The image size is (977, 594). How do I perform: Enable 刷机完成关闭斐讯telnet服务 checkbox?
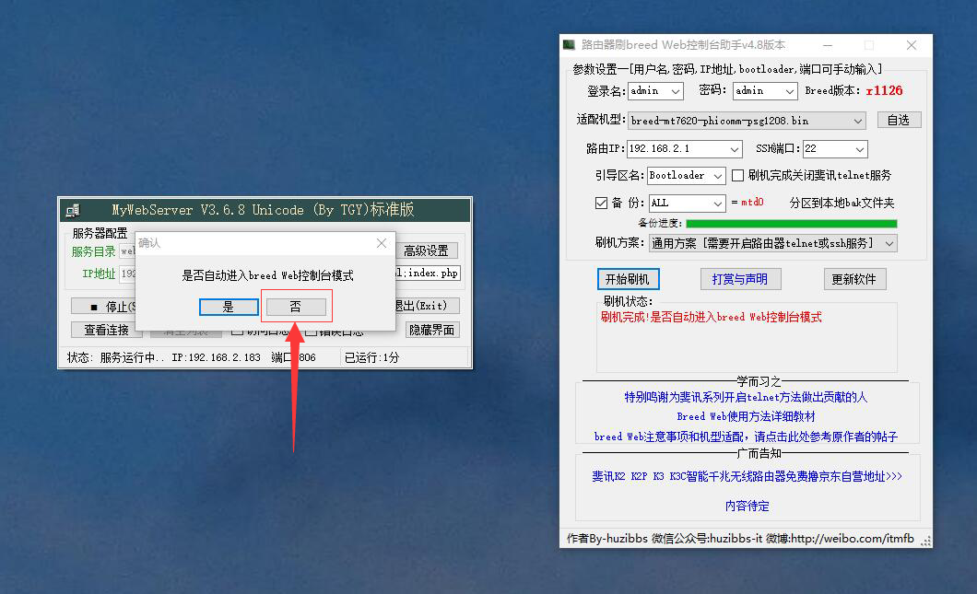point(736,175)
